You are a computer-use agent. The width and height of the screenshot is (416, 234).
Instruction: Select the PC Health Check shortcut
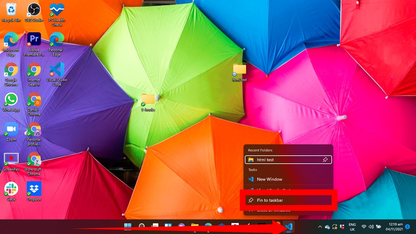pyautogui.click(x=57, y=15)
